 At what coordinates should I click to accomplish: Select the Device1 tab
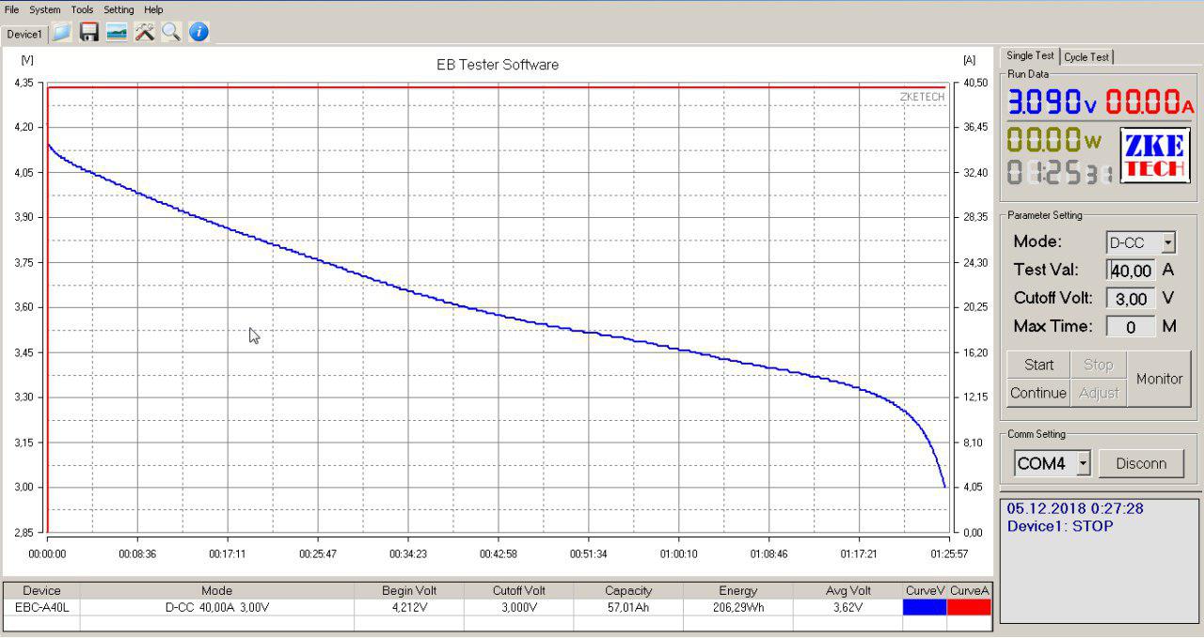pyautogui.click(x=24, y=35)
